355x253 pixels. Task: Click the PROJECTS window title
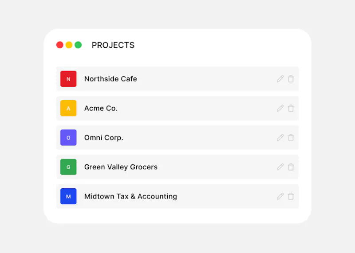click(x=113, y=45)
